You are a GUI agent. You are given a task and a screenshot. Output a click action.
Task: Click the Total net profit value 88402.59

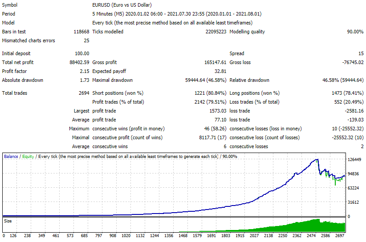tap(79, 62)
